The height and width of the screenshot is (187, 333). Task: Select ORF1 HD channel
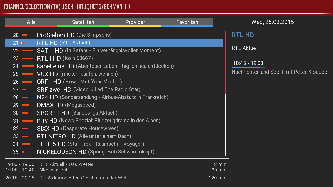pyautogui.click(x=114, y=82)
